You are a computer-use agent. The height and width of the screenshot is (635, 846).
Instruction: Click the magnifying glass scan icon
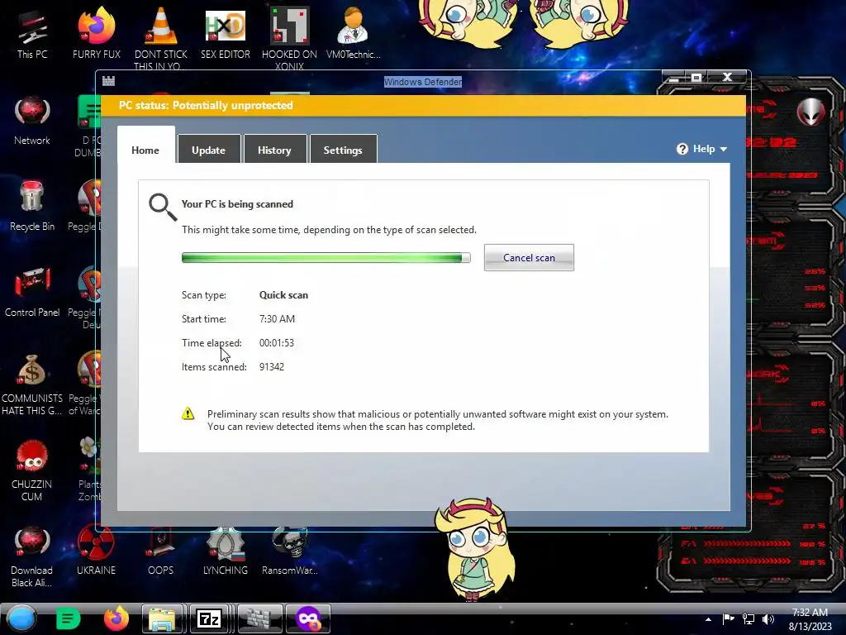pos(163,208)
